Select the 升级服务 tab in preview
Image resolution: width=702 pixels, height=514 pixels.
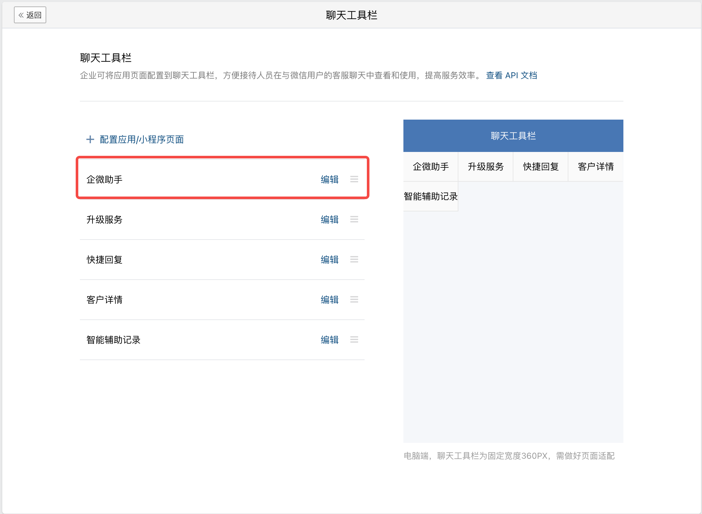(486, 166)
